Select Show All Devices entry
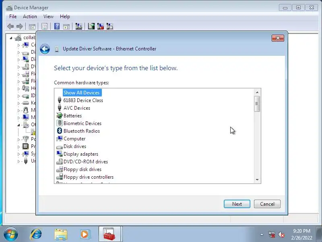 coord(82,93)
